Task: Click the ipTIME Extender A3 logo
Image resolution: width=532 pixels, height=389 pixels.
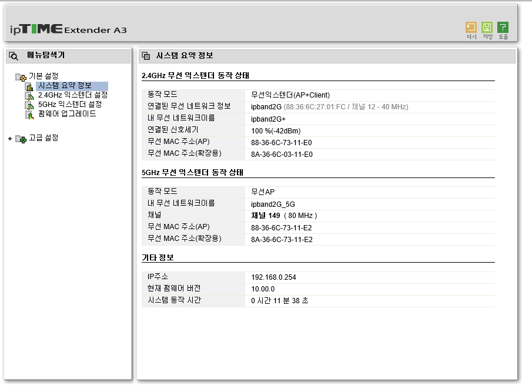Action: (x=68, y=29)
